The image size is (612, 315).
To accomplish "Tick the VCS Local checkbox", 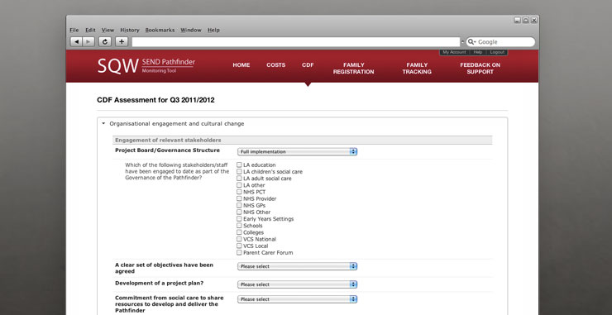I will (239, 246).
